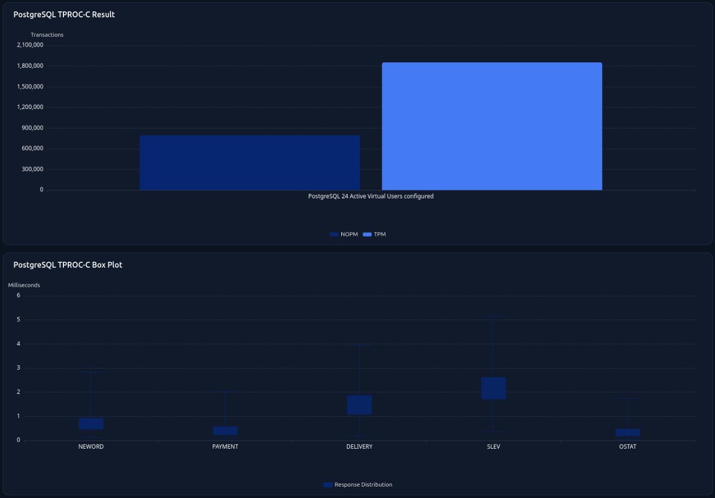
Task: Select the DELIVERY response-time box
Action: tap(360, 405)
